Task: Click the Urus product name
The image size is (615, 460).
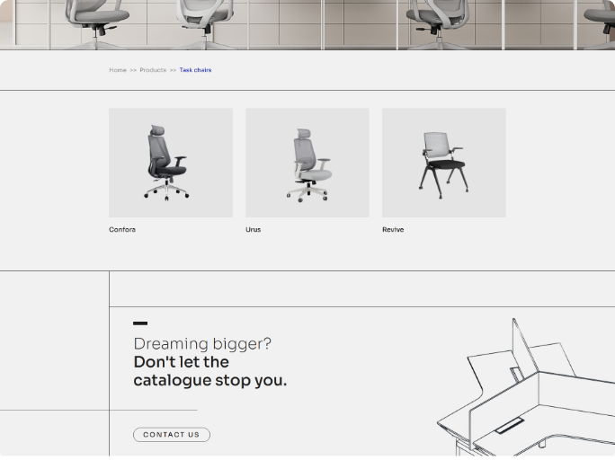Action: pos(253,230)
